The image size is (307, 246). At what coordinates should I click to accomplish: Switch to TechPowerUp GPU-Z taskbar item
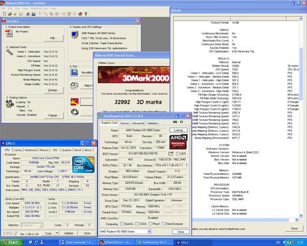154,242
